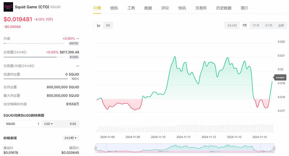
Task: Open the 数据 tab
Action: 148,8
